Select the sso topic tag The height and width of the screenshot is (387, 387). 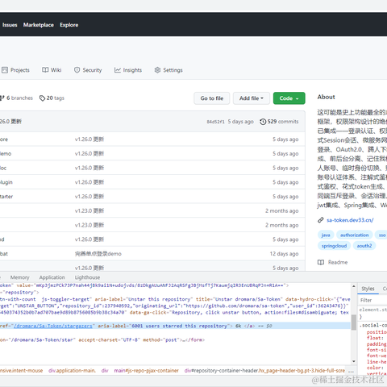(x=382, y=235)
